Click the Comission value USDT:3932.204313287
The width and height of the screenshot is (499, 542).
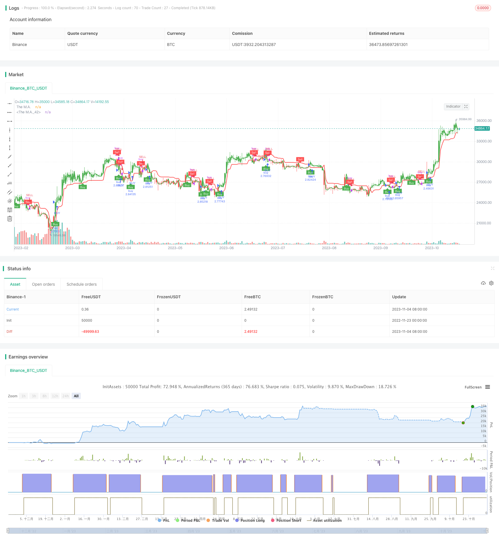coord(254,45)
